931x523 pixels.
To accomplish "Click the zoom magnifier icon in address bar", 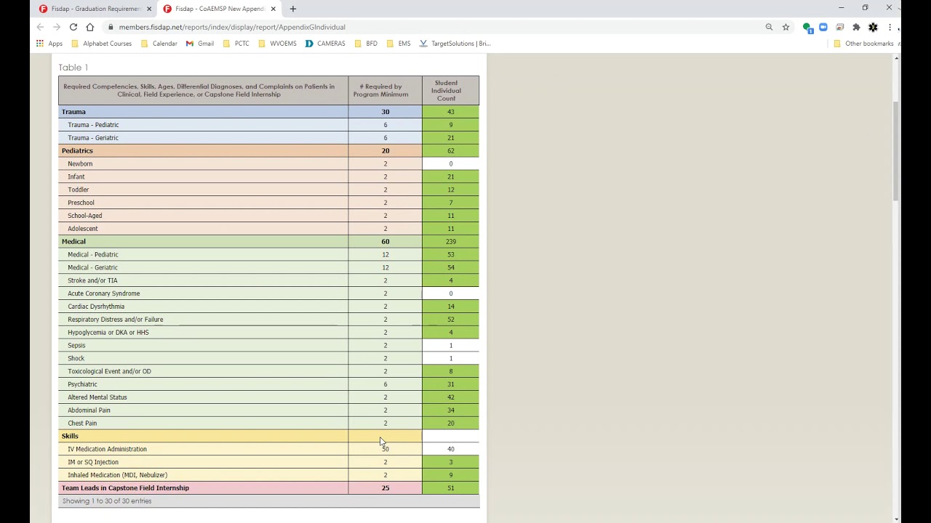I will click(769, 27).
